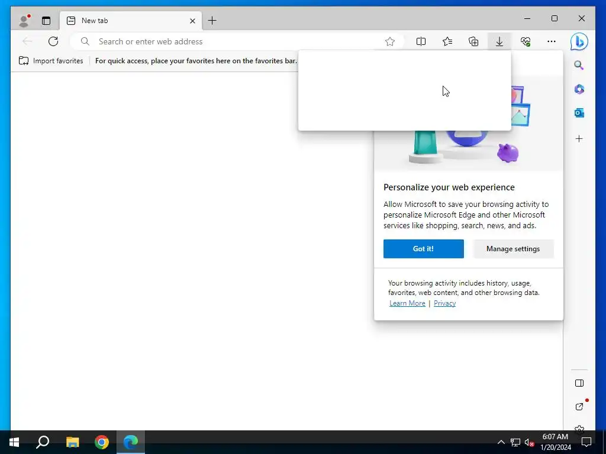This screenshot has width=606, height=454.
Task: Open the sidebar Search icon
Action: point(579,65)
